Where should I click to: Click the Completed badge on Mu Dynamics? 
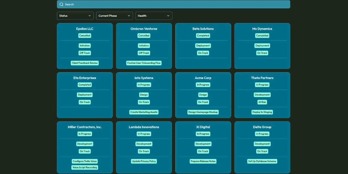click(262, 35)
